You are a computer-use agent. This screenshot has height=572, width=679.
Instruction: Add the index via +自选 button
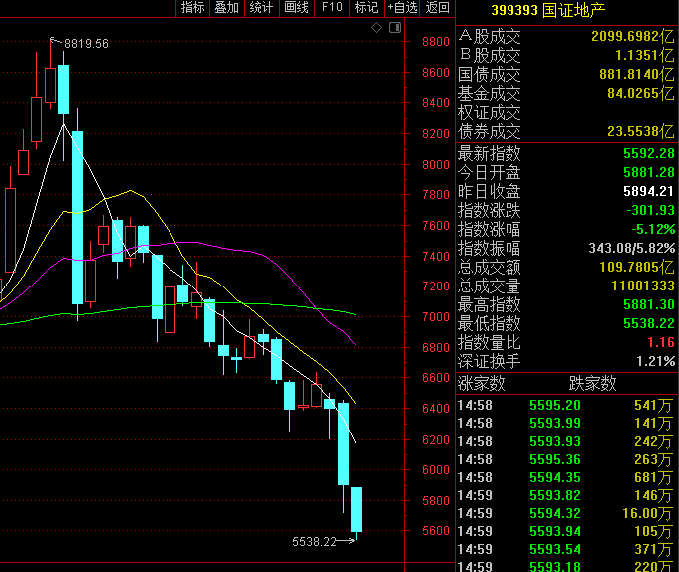tap(402, 8)
